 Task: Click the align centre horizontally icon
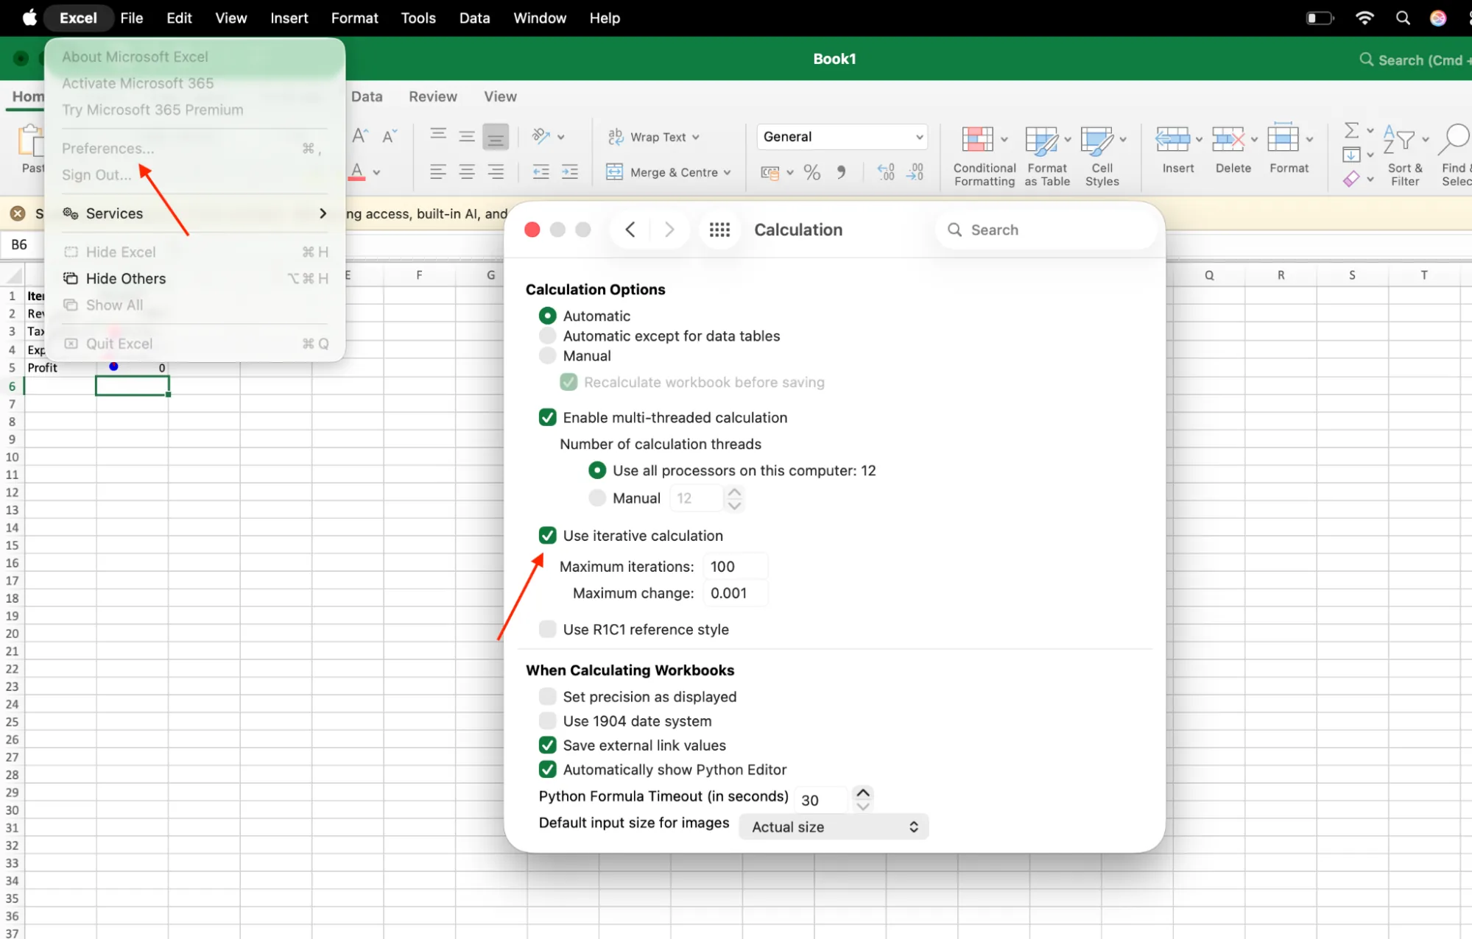(467, 172)
